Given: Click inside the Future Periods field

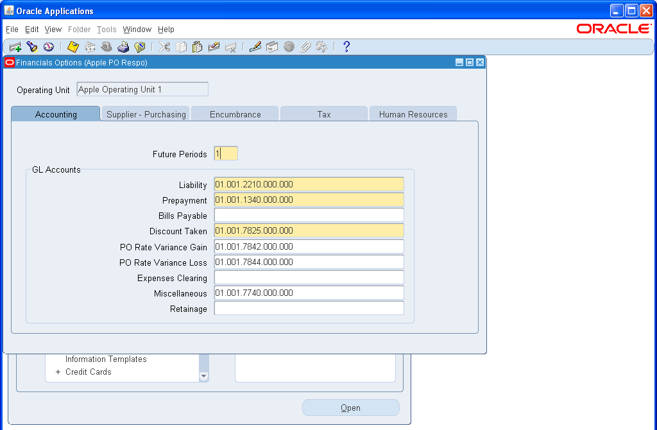Looking at the screenshot, I should pyautogui.click(x=225, y=153).
